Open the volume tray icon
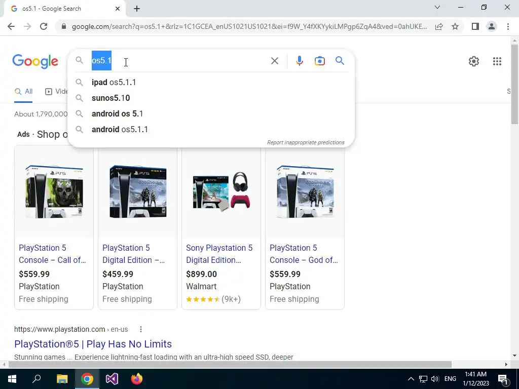 pyautogui.click(x=435, y=379)
